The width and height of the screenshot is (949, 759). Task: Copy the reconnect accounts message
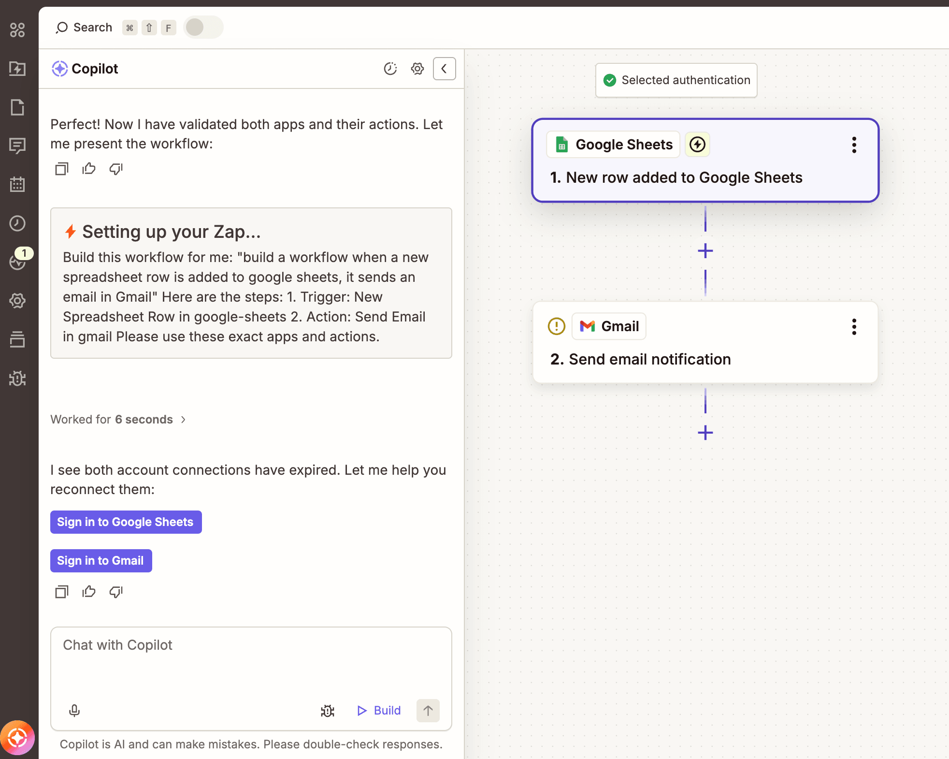pos(62,592)
